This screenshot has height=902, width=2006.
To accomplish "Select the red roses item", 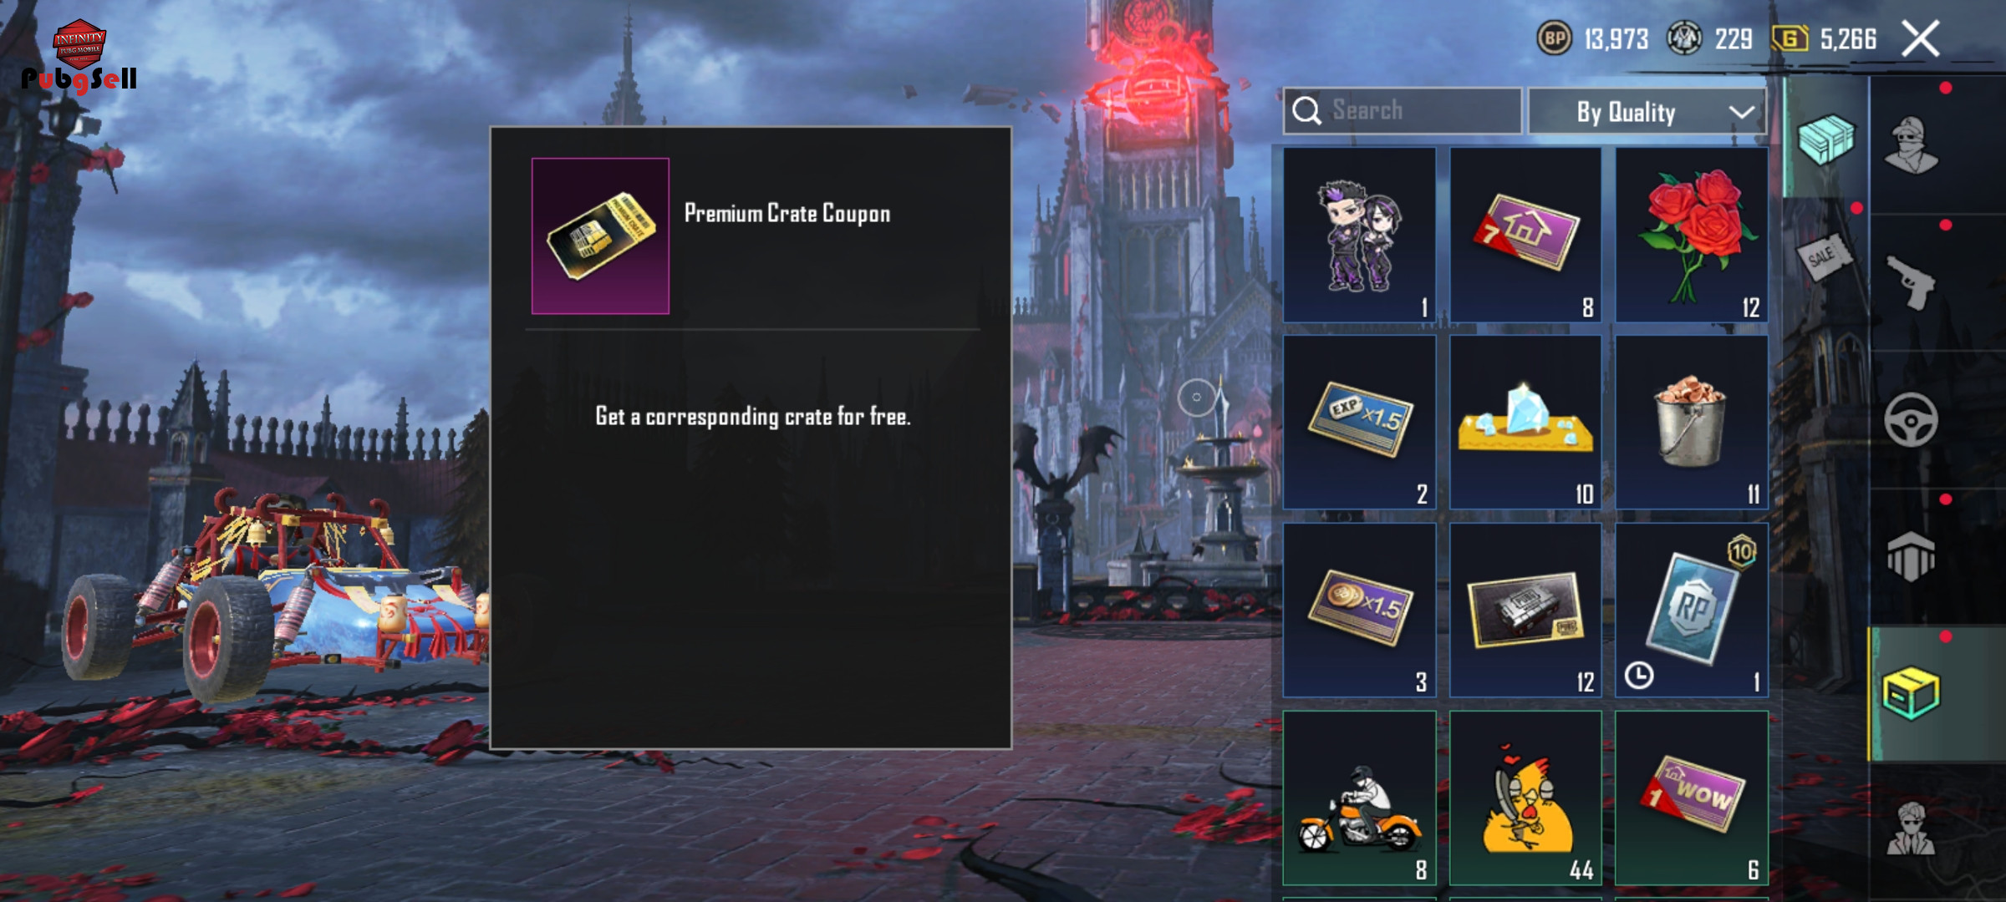I will click(1692, 235).
